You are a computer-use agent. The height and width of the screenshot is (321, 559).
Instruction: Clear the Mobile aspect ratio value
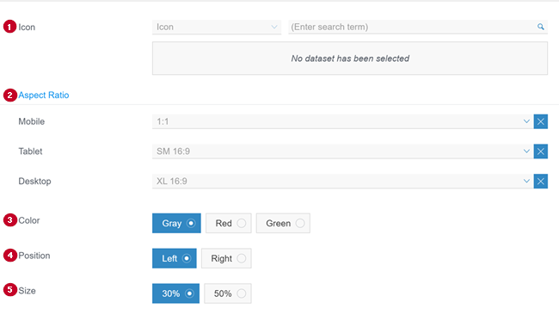tap(540, 121)
